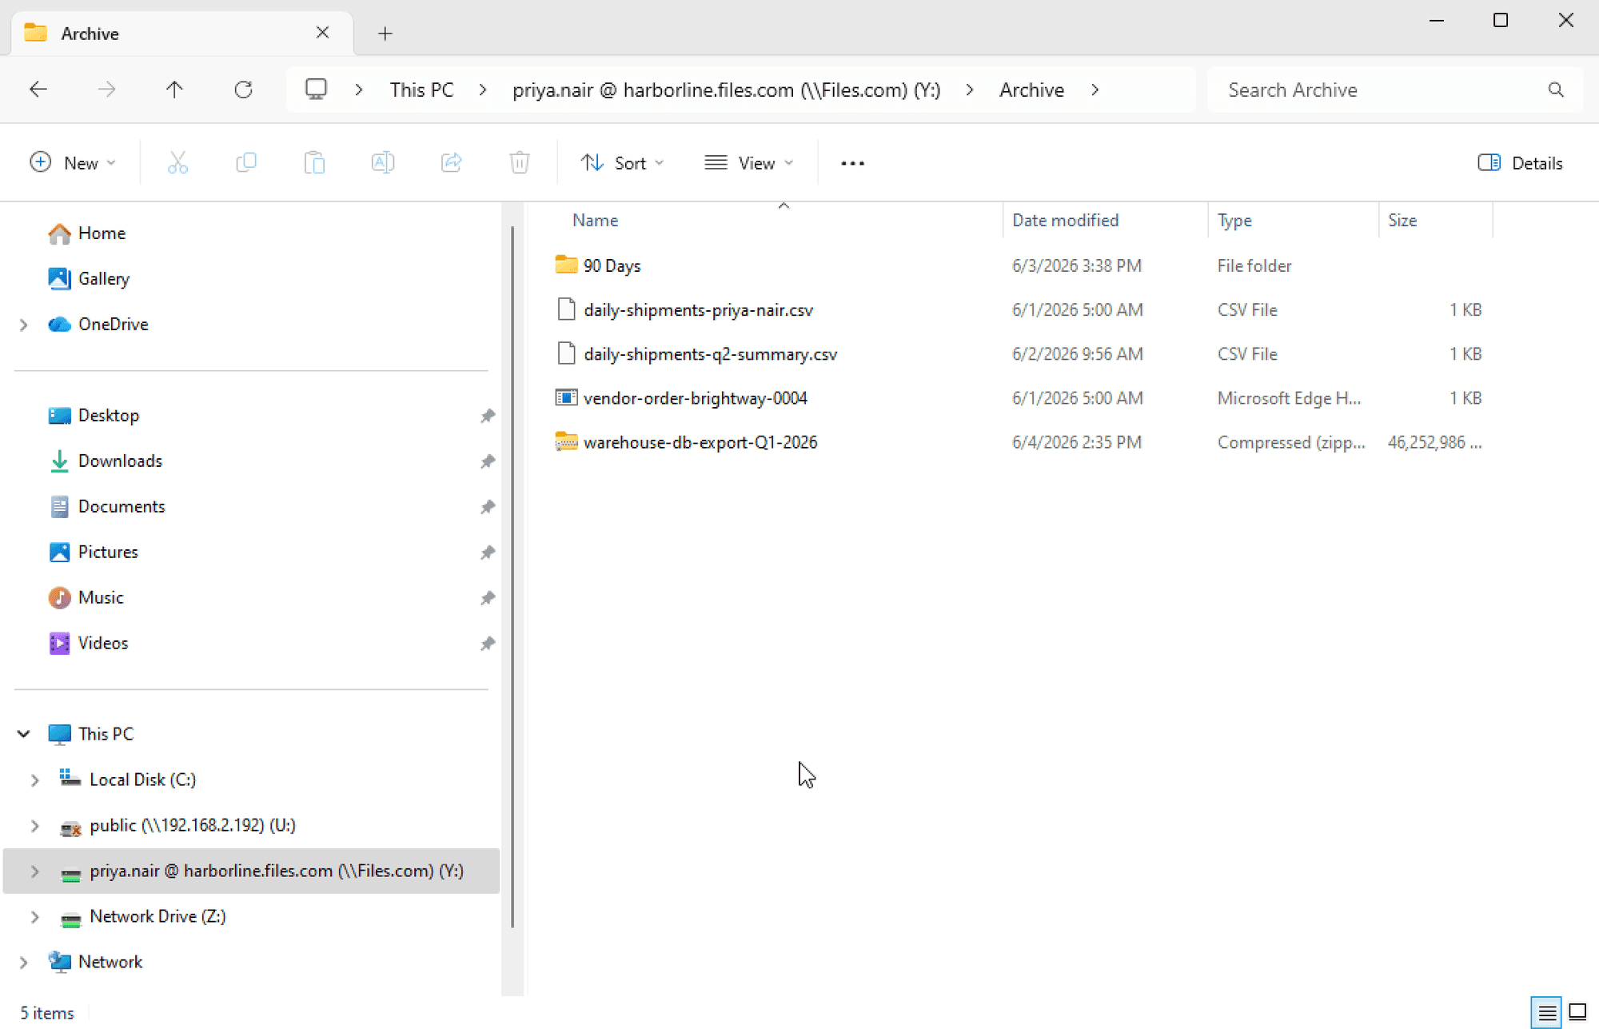
Task: Open OneDrive in navigation pane
Action: [98, 324]
